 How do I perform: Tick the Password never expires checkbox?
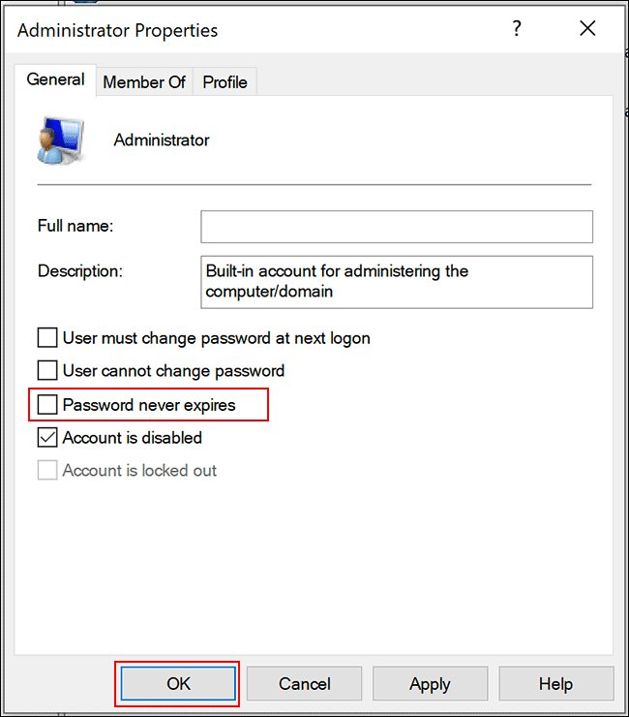pos(47,404)
